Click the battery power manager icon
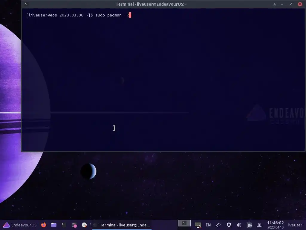 click(x=249, y=225)
